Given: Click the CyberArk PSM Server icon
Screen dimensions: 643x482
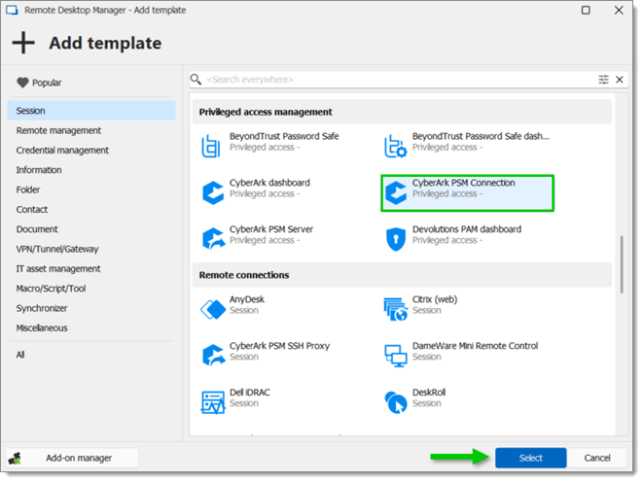Looking at the screenshot, I should [x=214, y=239].
